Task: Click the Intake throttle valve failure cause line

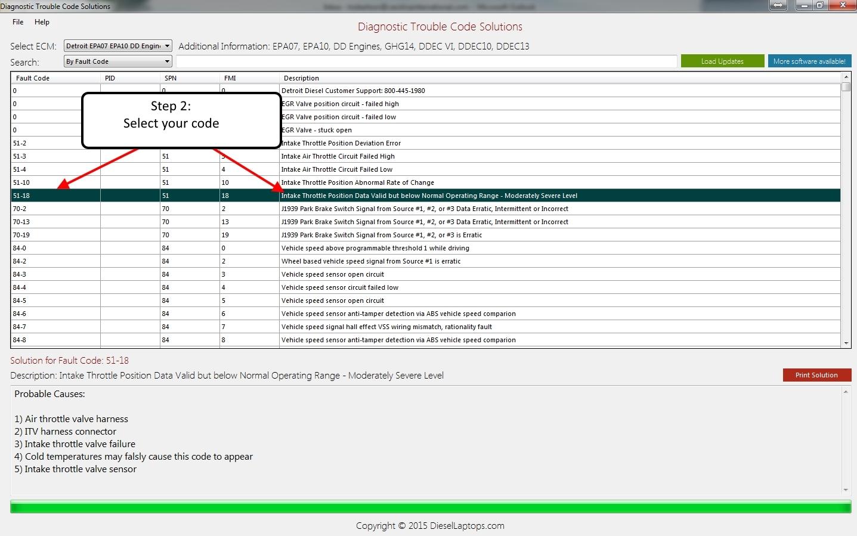Action: (75, 444)
